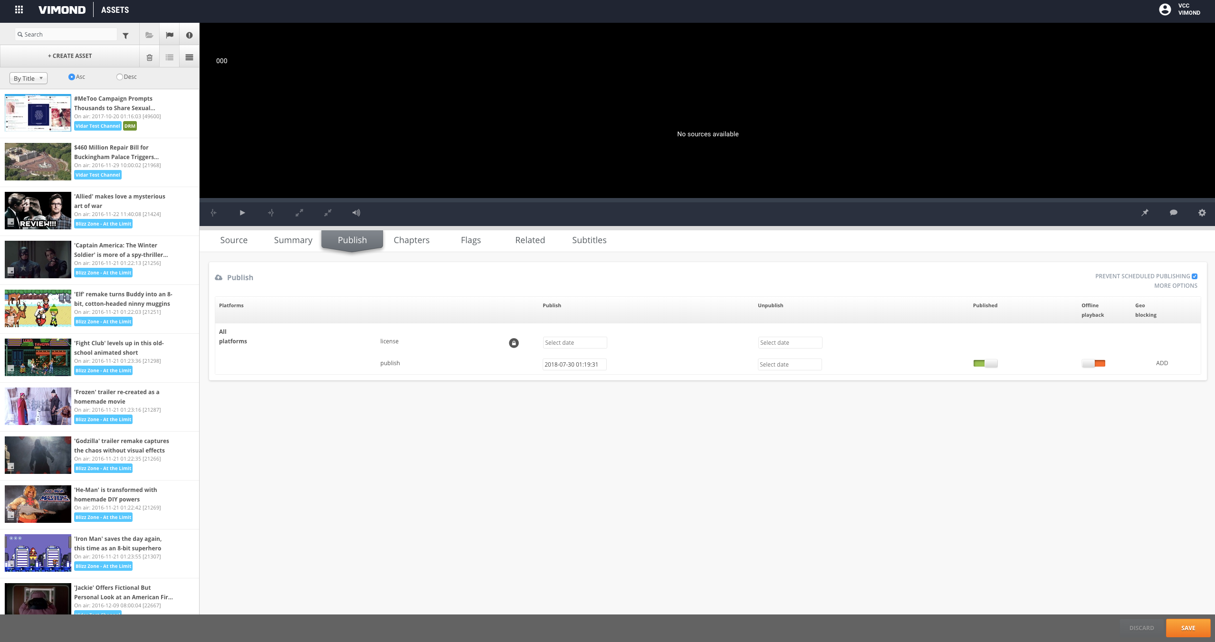Select the Publish tab
Viewport: 1215px width, 642px height.
coord(352,240)
